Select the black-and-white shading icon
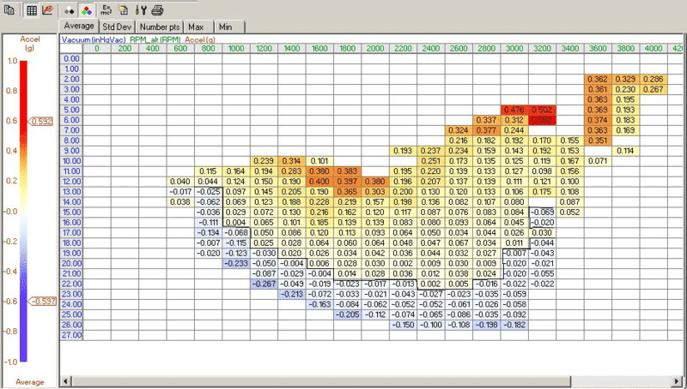The image size is (687, 389). tap(70, 10)
